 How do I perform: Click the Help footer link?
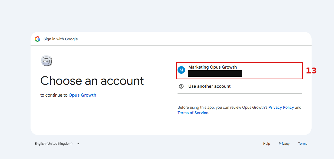click(x=267, y=144)
